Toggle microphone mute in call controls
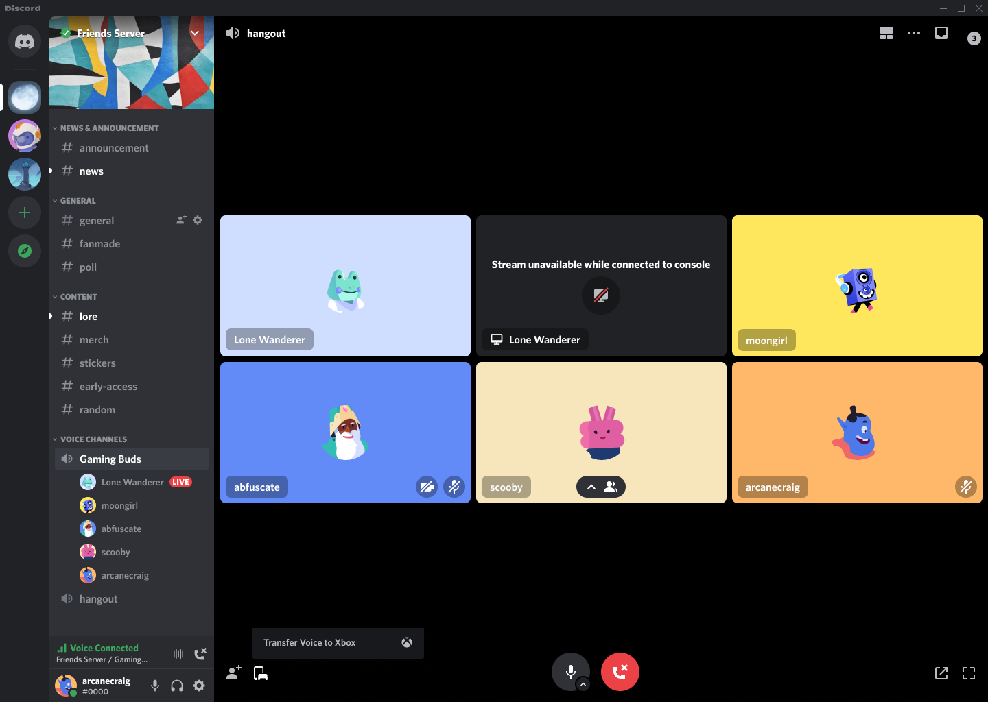Screen dimensions: 988x702 (x=570, y=671)
